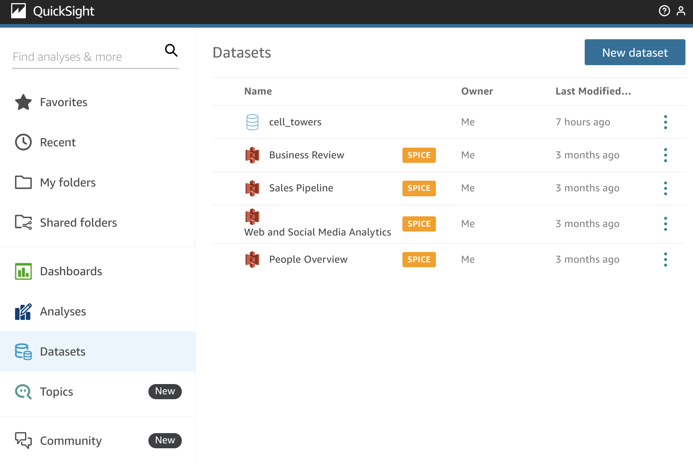This screenshot has width=693, height=463.
Task: Click the QuickSight logo icon
Action: [x=18, y=11]
